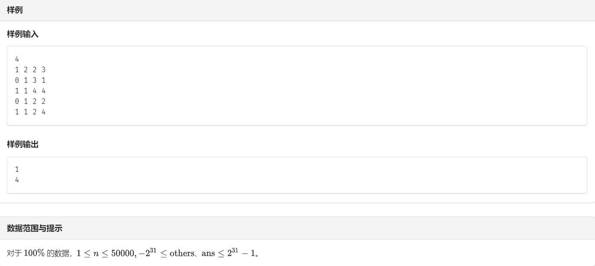Screen dimensions: 595x266
Task: Click inside the sample input code box
Action: (297, 86)
